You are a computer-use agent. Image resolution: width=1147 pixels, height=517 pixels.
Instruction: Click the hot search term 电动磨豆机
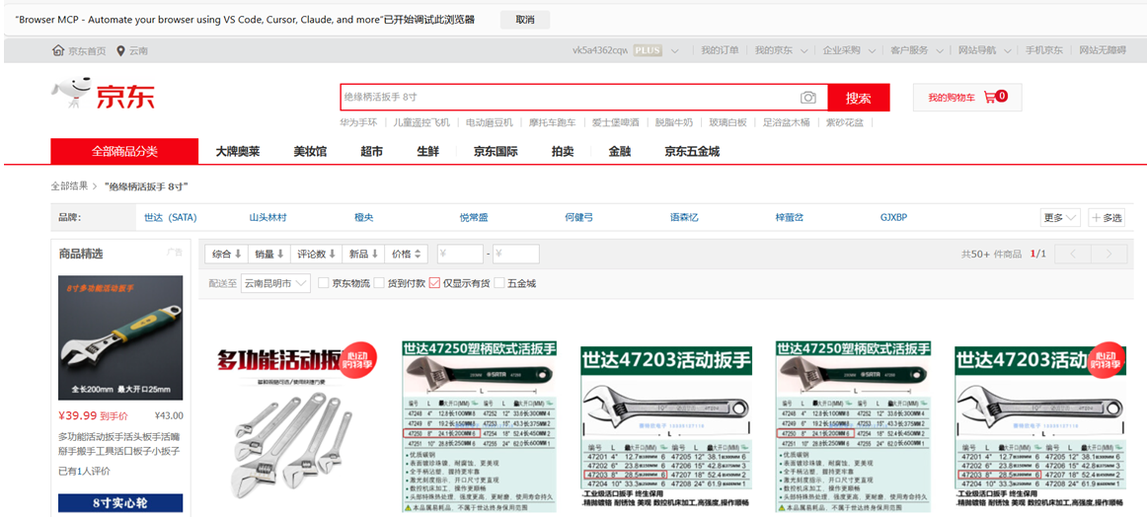pyautogui.click(x=490, y=122)
